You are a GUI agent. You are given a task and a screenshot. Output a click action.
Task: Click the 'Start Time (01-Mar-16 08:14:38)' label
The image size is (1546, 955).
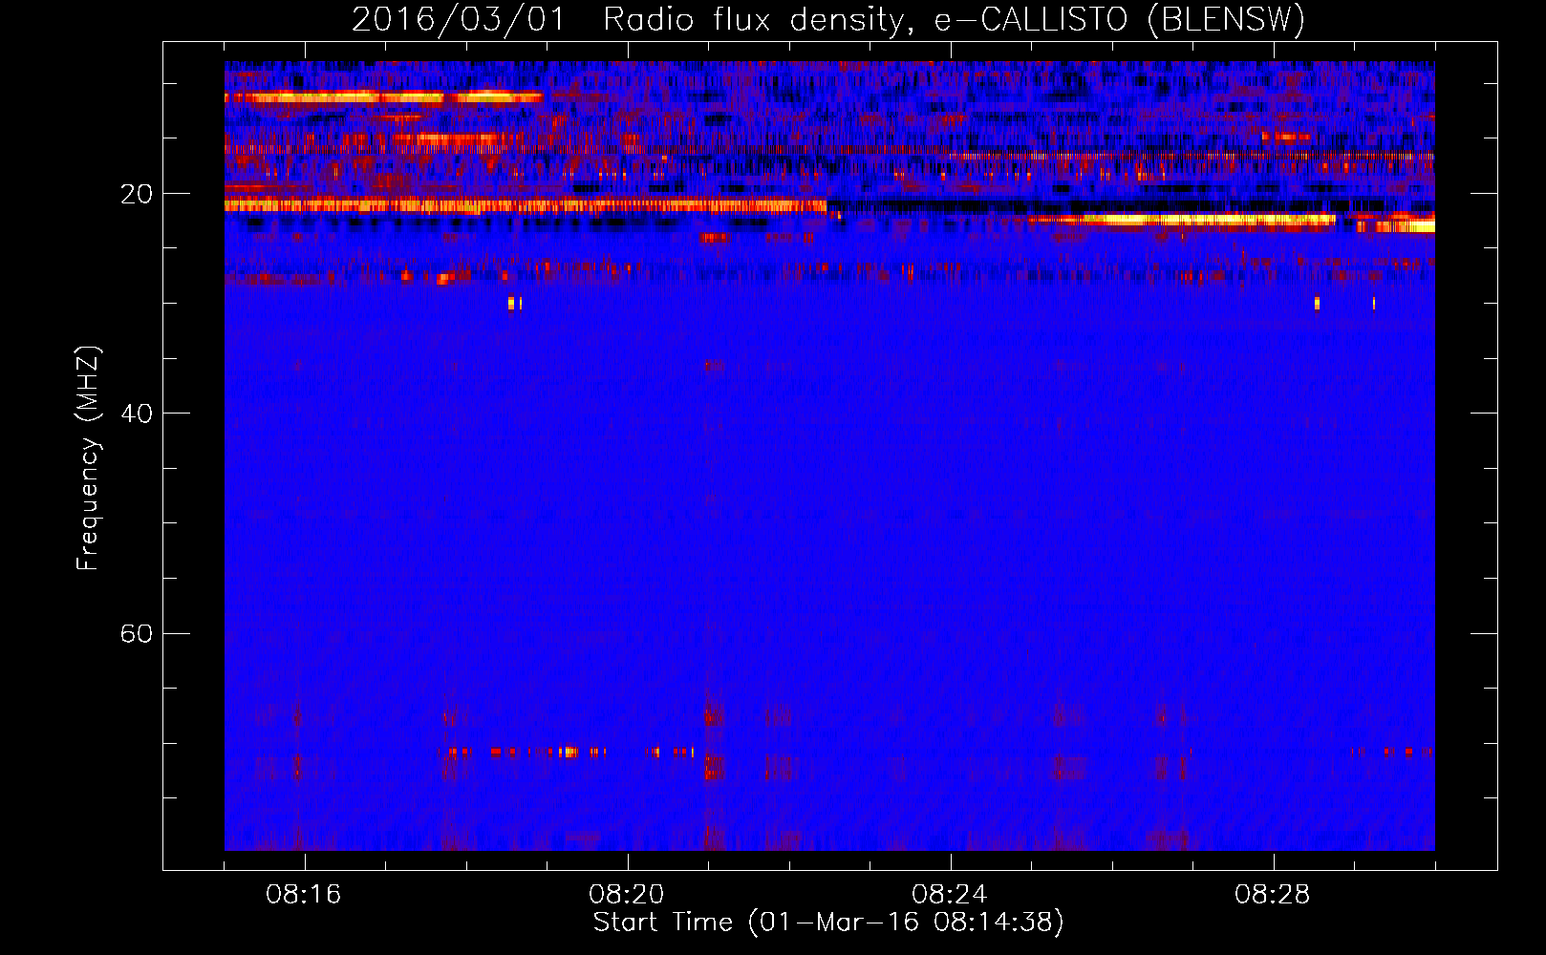click(x=828, y=923)
